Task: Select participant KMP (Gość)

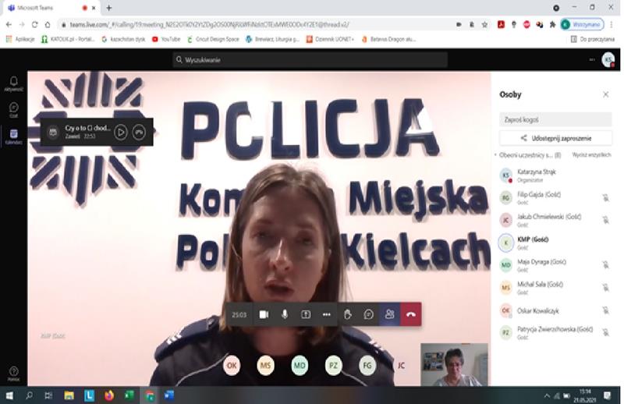Action: pos(555,243)
